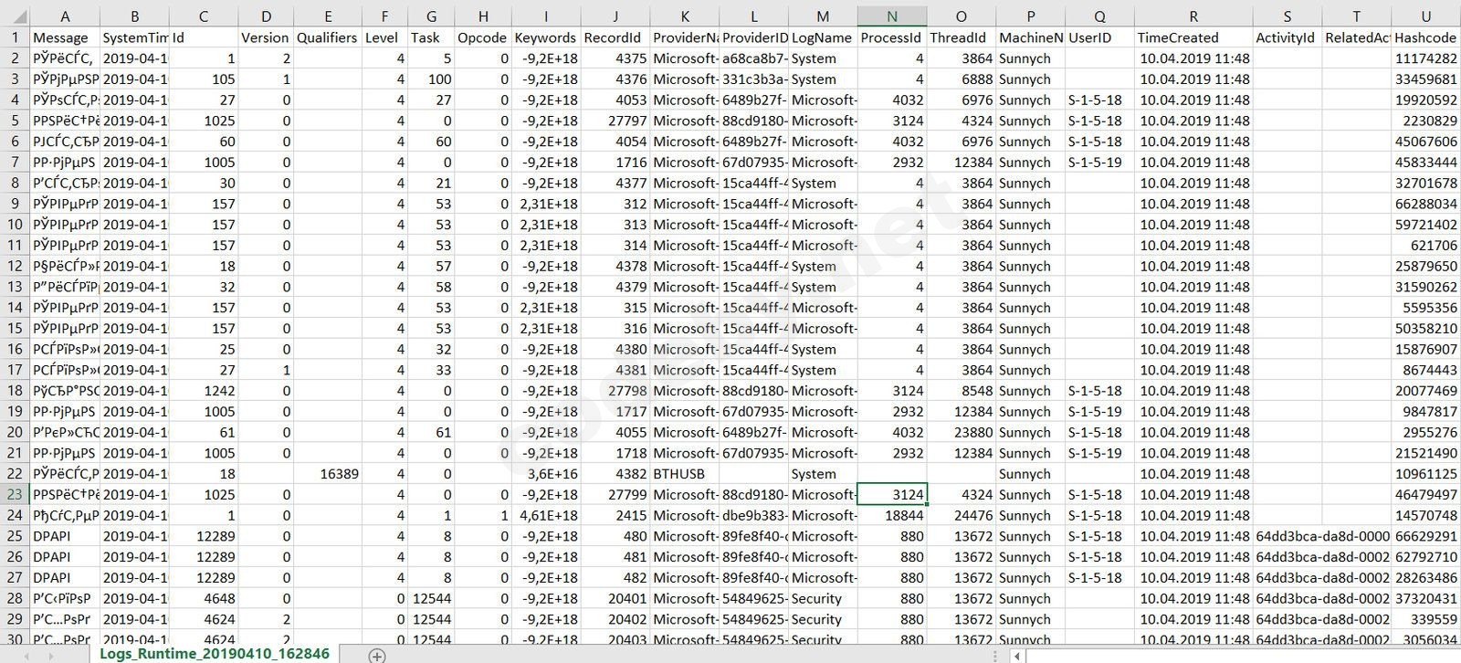
Task: Click next sheet navigation arrow
Action: [52, 656]
